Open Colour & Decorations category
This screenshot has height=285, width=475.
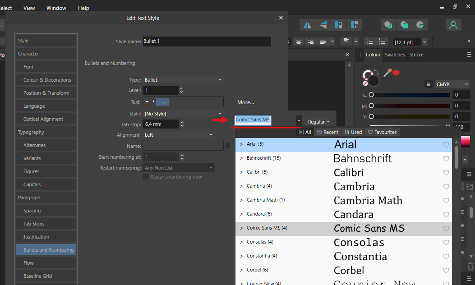pyautogui.click(x=46, y=80)
